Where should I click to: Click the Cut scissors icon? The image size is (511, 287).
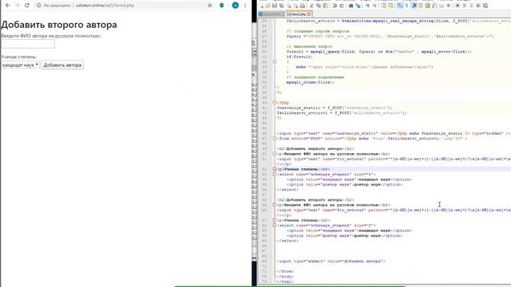click(311, 6)
